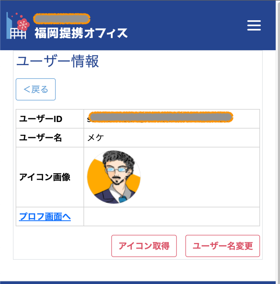Screen dimensions: 280x284
Task: Click the redacted user ID value
Action: coord(161,117)
